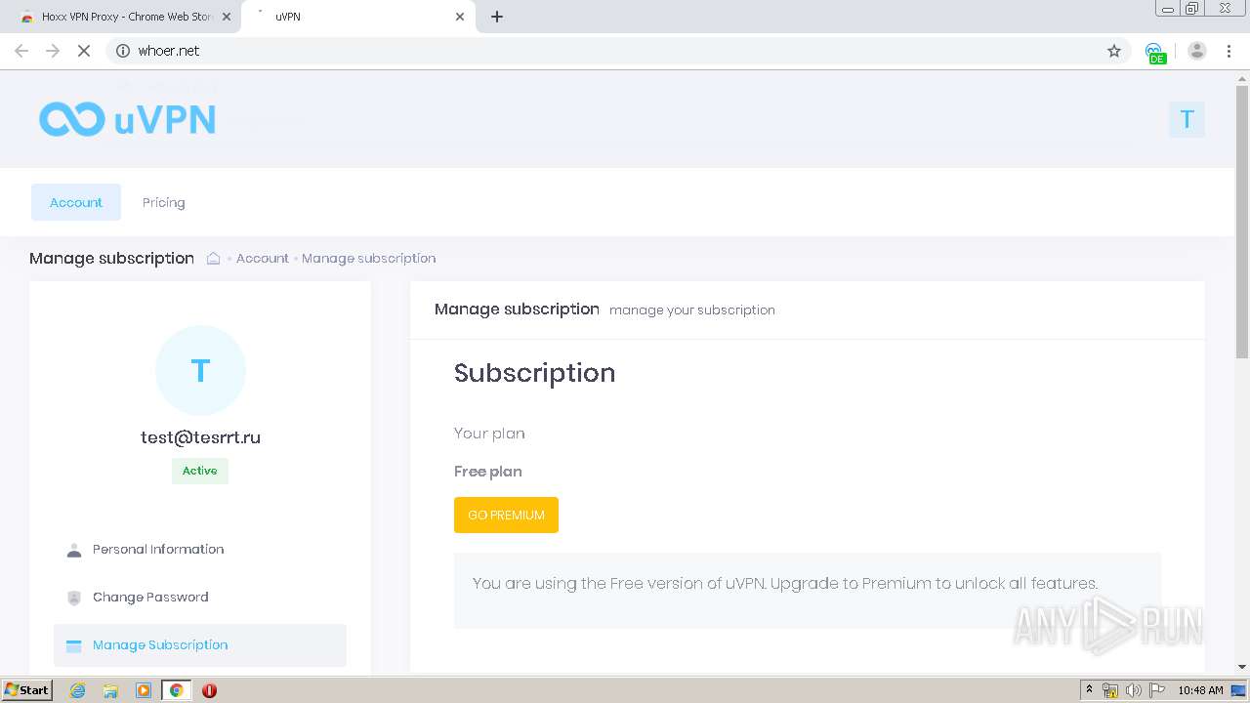
Task: Open the red Opera taskbar icon
Action: [x=209, y=690]
